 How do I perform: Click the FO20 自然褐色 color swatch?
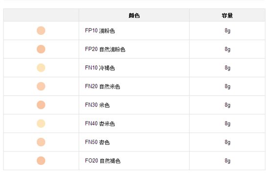[41, 160]
